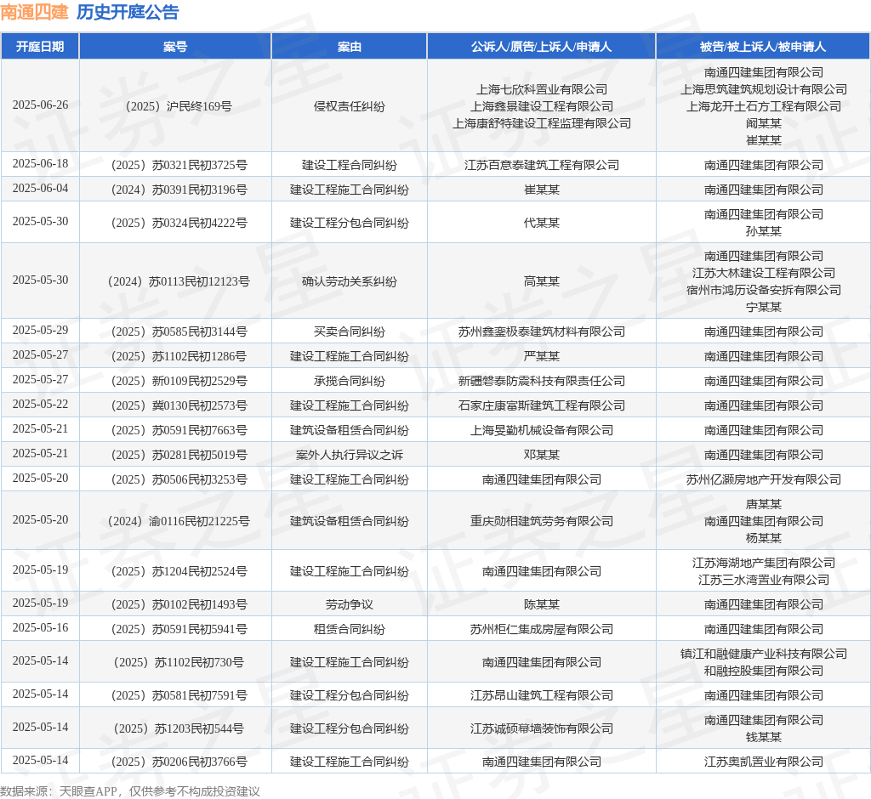This screenshot has height=799, width=871.
Task: Click plaintiff 上海七欣科置业有限公司
Action: pyautogui.click(x=542, y=89)
